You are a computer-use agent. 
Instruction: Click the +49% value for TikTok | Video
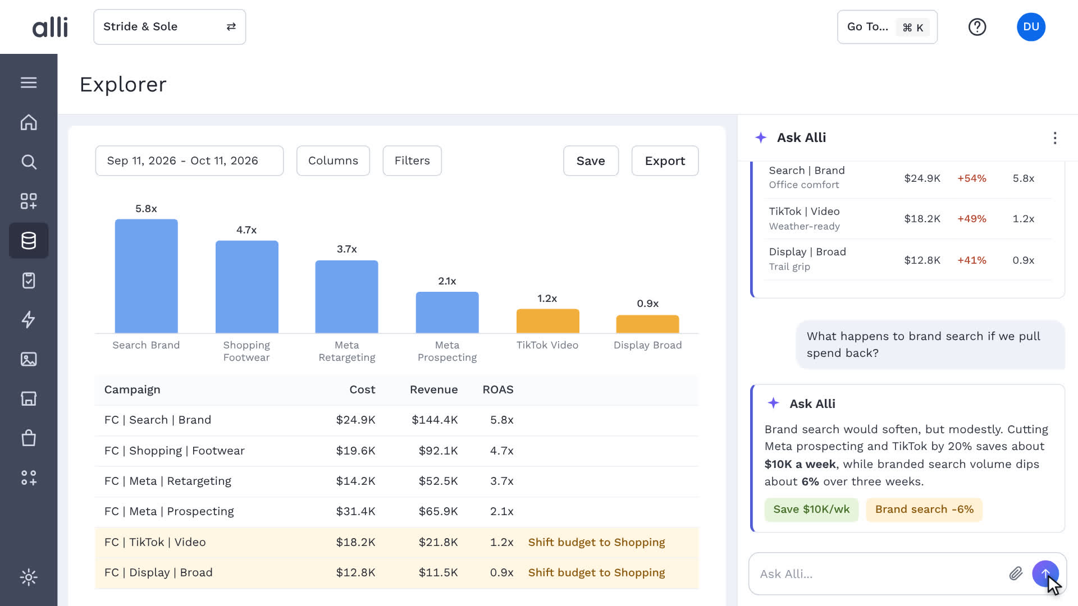pyautogui.click(x=972, y=219)
